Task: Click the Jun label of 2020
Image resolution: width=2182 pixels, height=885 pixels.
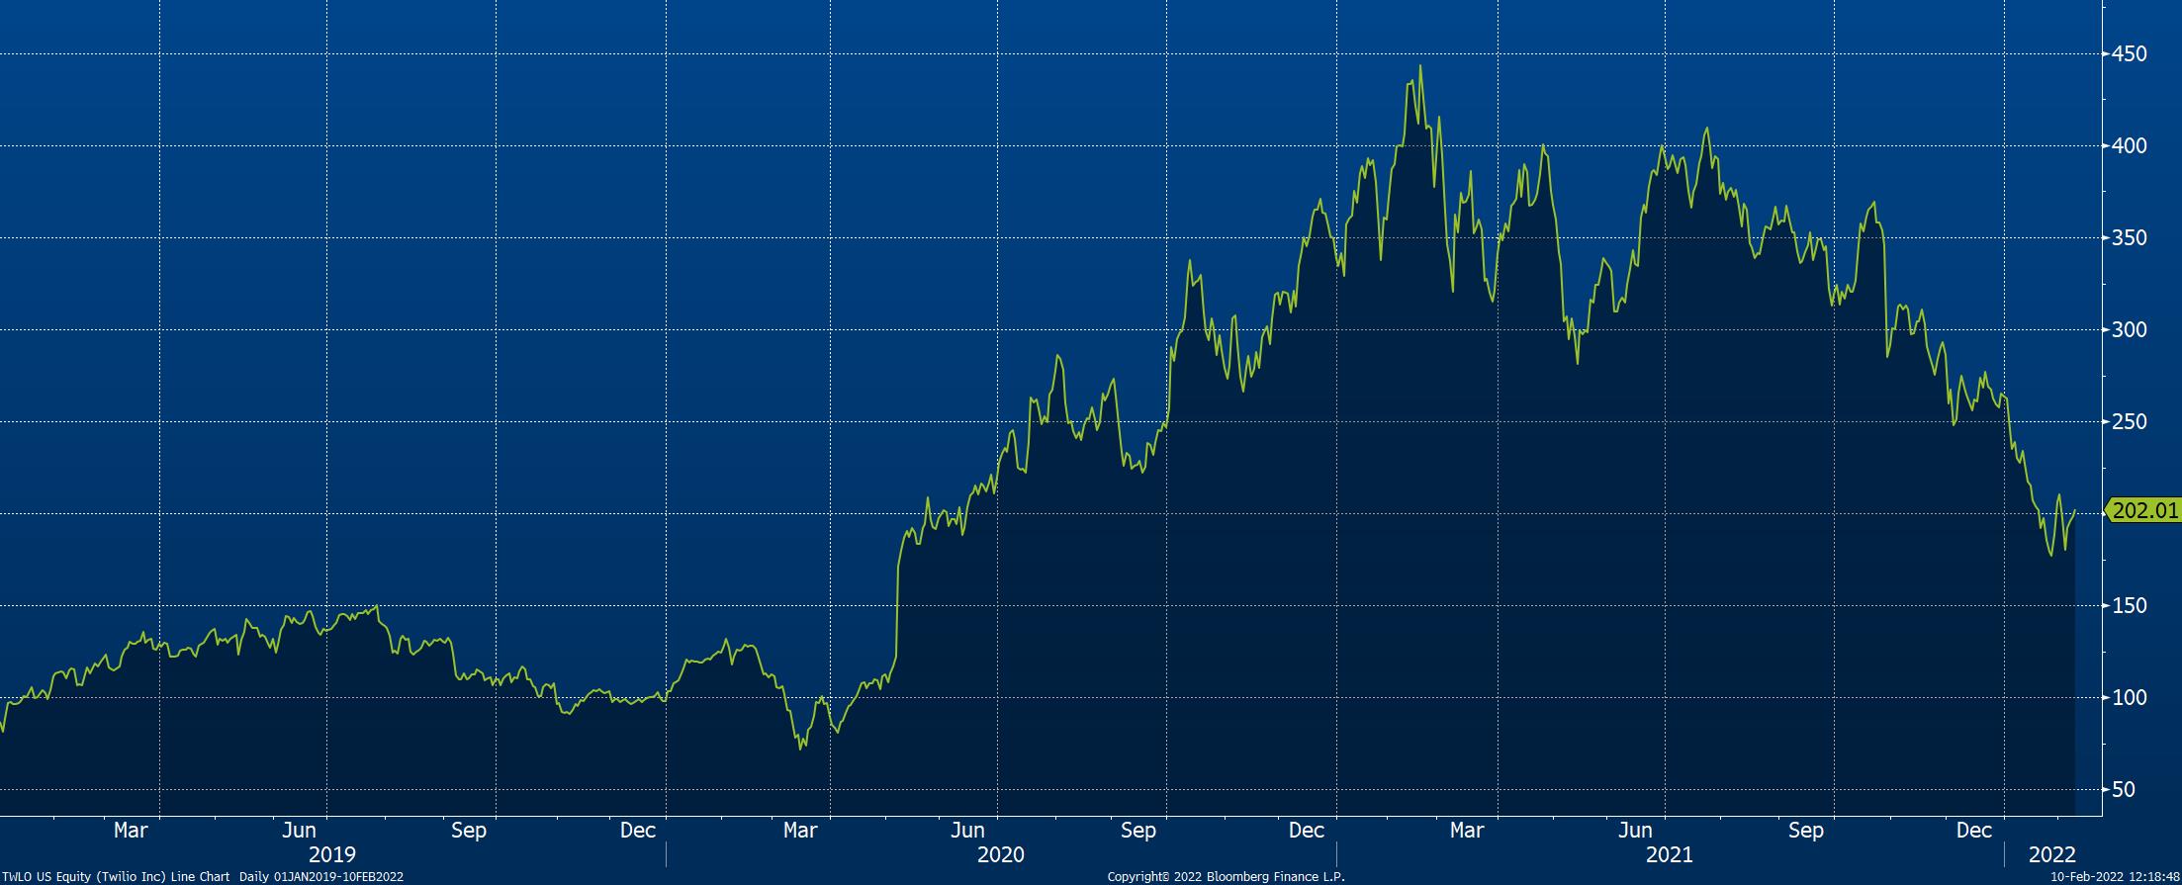Action: pyautogui.click(x=968, y=831)
